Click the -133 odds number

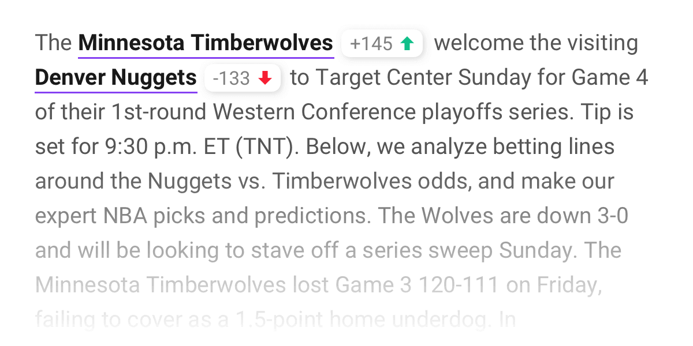[232, 78]
